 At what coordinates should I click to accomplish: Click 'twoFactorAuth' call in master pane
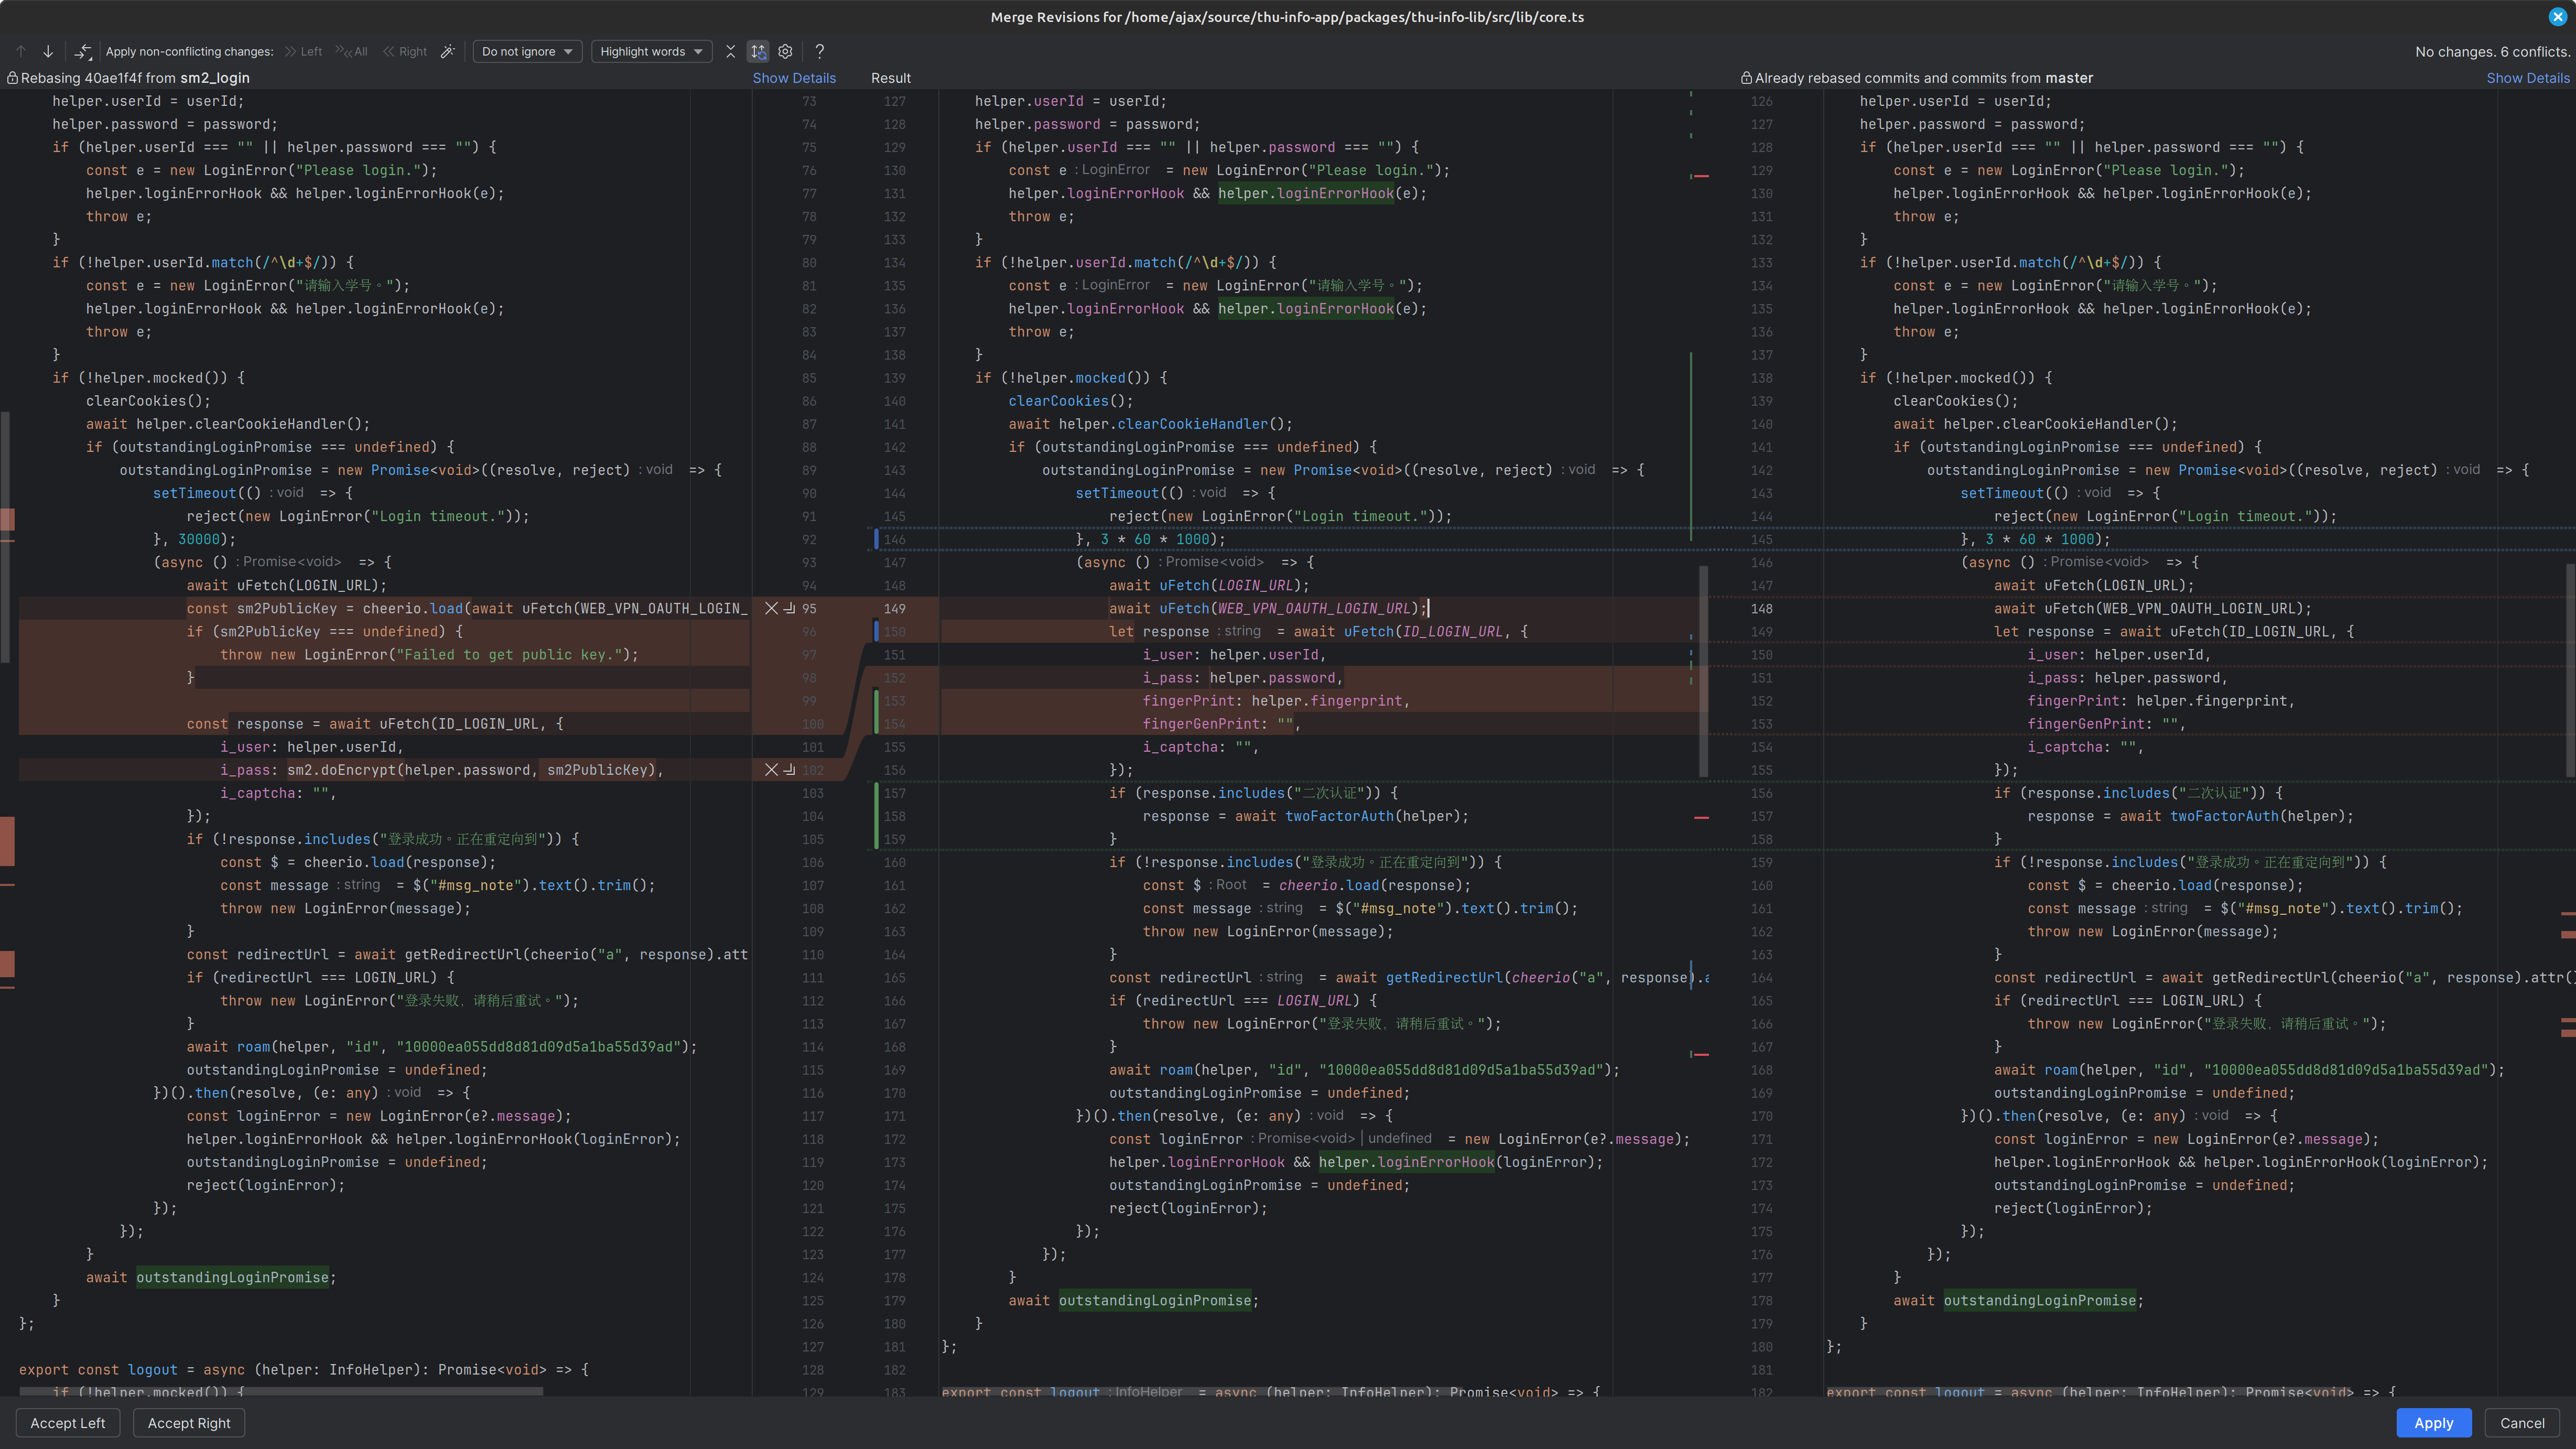[2225, 816]
